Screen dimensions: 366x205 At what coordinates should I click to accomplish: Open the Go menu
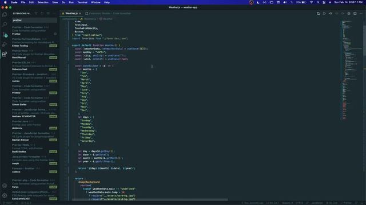[63, 2]
